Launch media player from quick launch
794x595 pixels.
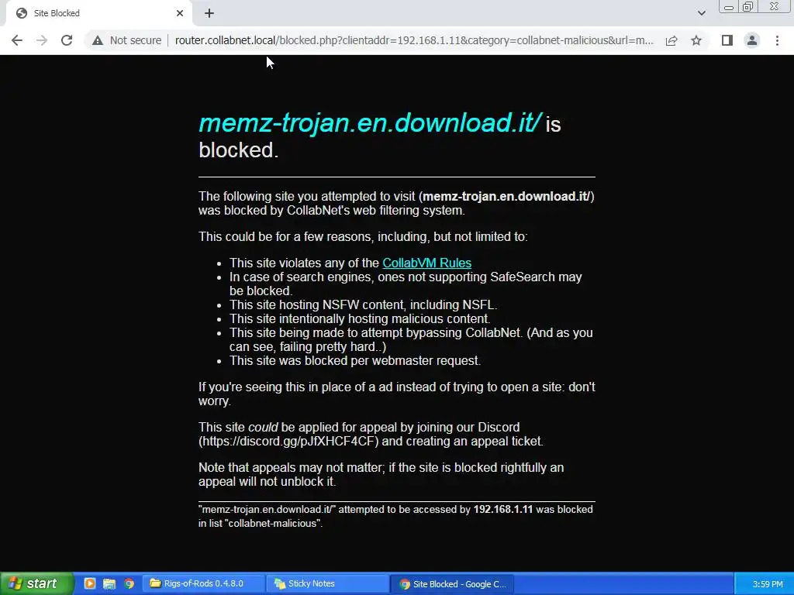click(x=90, y=583)
